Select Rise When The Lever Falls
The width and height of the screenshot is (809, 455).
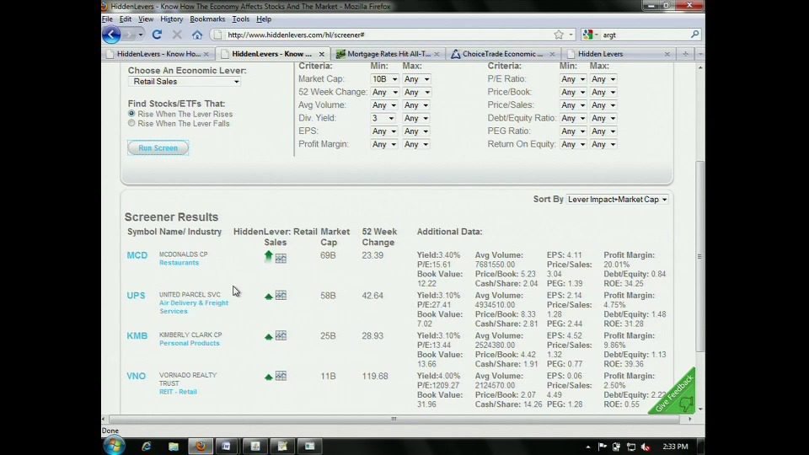131,123
